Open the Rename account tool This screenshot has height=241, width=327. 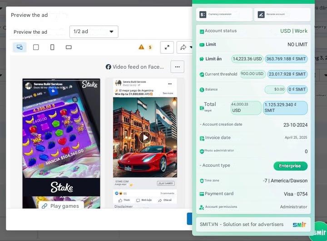click(x=282, y=15)
